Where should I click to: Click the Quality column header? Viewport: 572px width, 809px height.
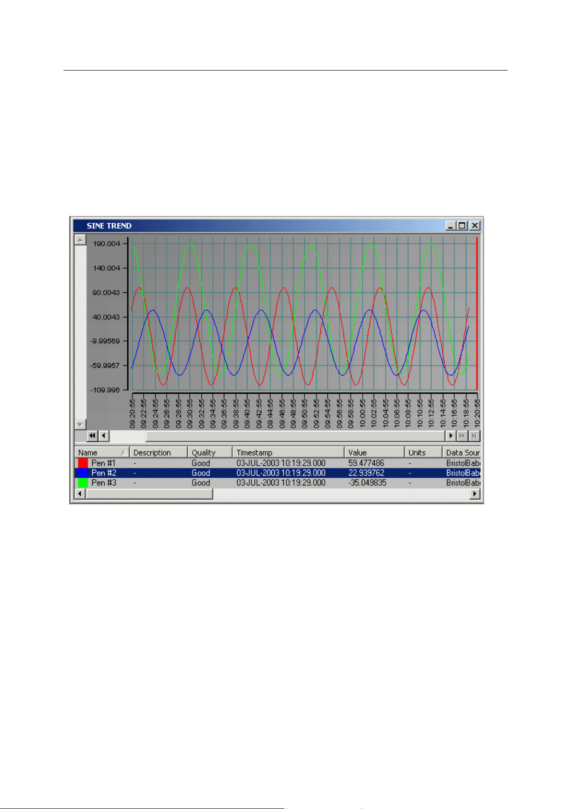point(210,452)
